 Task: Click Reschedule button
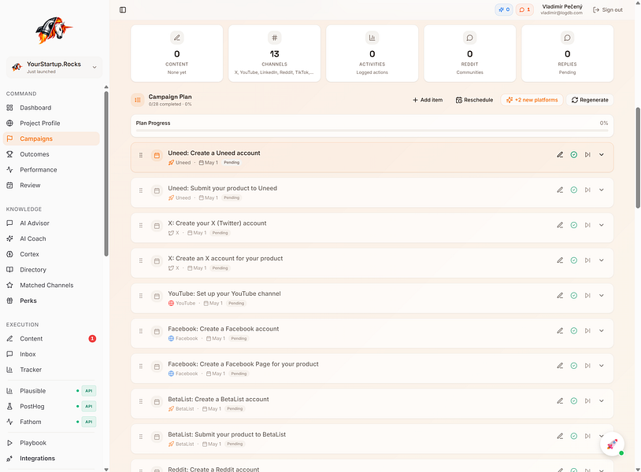pyautogui.click(x=475, y=100)
